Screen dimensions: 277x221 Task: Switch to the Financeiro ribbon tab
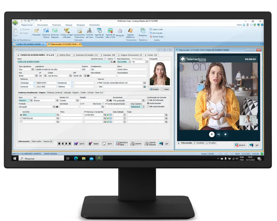pos(57,25)
